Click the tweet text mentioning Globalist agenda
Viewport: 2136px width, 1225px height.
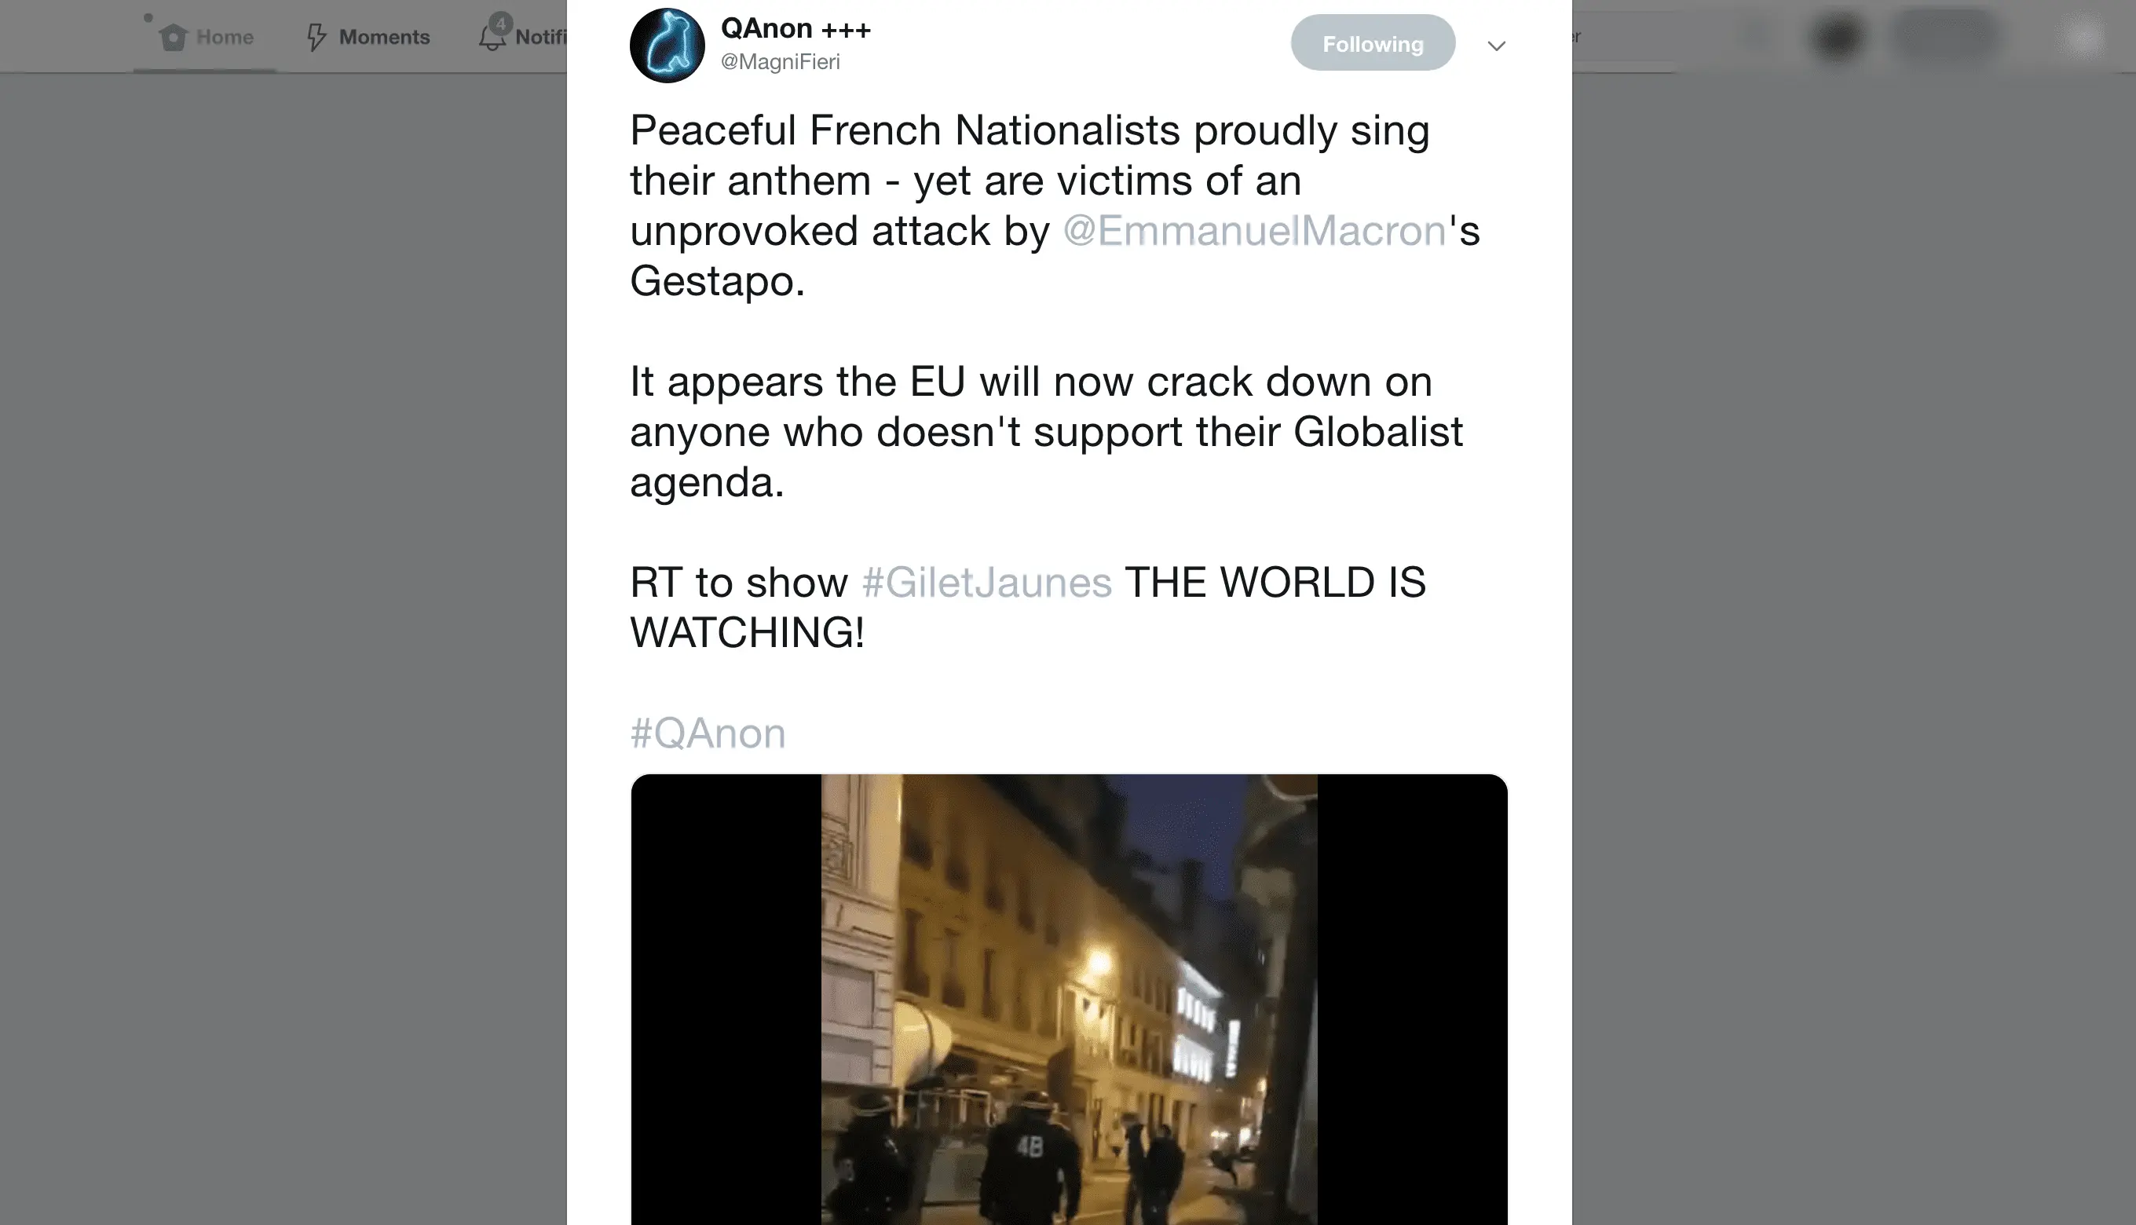click(1047, 432)
